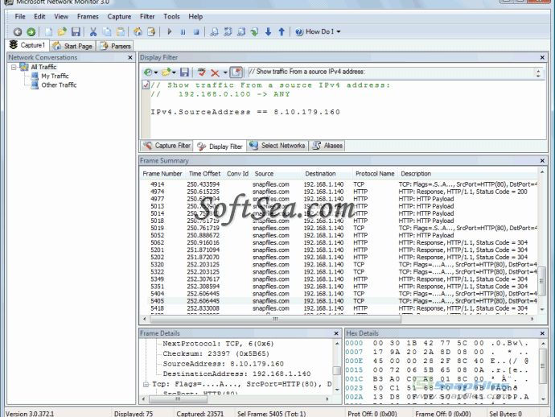Open the Tools menu
Viewport: 555px width, 417px height.
point(171,16)
